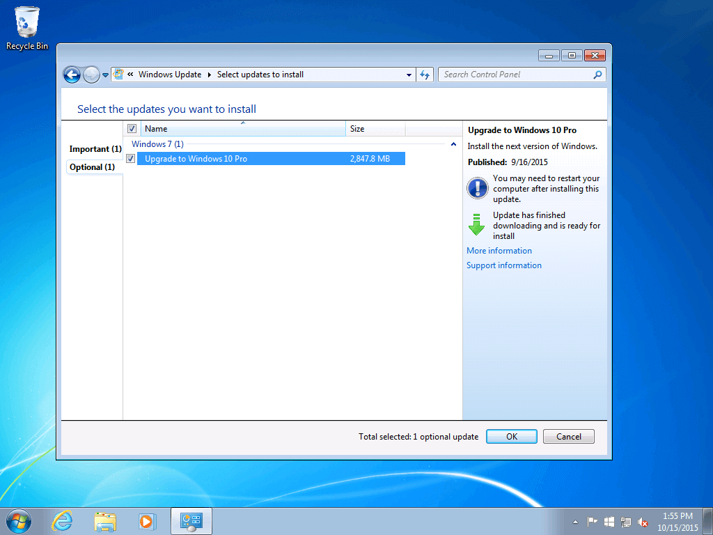Refresh the Windows Update view
Viewport: 713px width, 535px height.
point(425,75)
